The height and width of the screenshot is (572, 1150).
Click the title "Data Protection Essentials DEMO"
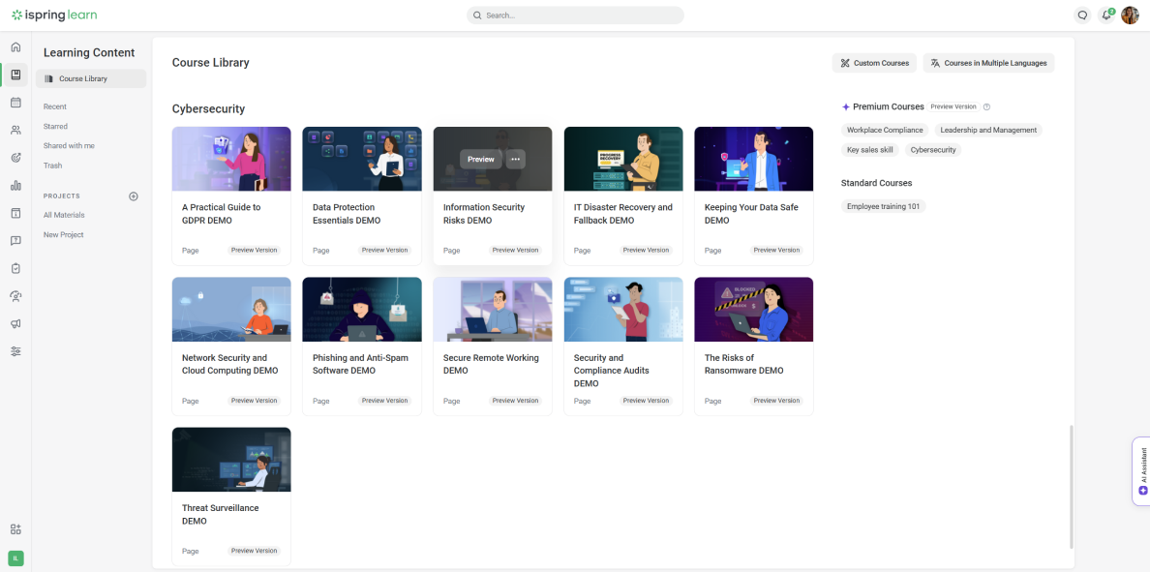point(347,214)
